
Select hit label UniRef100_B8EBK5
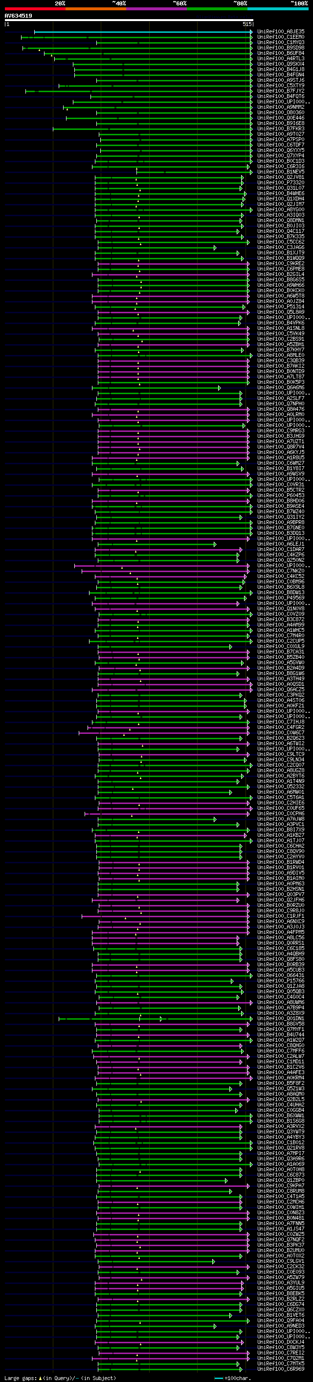click(x=281, y=1293)
